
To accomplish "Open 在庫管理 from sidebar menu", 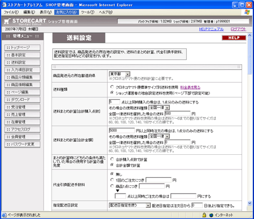I will [x=23, y=122].
